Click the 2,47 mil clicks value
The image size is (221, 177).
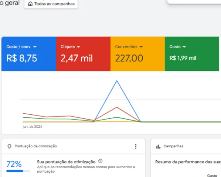tap(76, 58)
